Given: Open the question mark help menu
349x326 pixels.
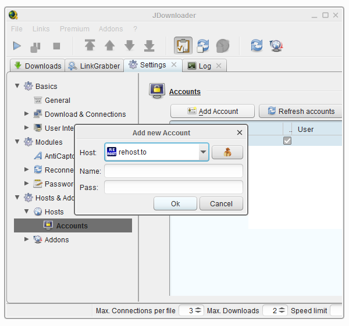Looking at the screenshot, I should pyautogui.click(x=135, y=29).
